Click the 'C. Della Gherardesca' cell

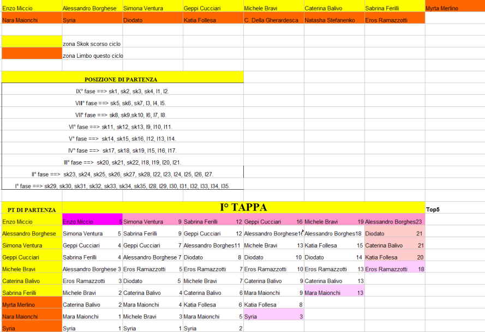[x=273, y=20]
